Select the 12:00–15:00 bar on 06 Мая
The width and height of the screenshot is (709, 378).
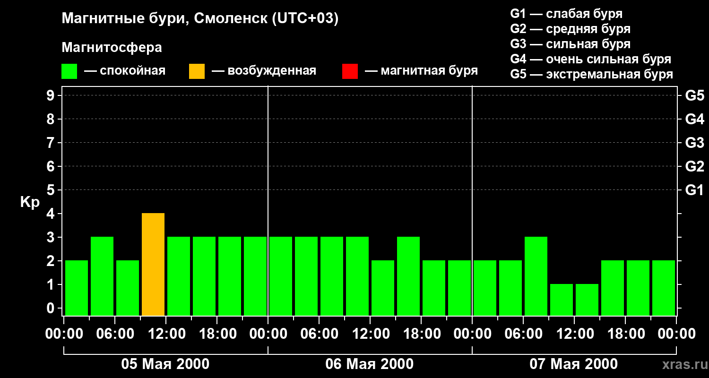pos(383,288)
